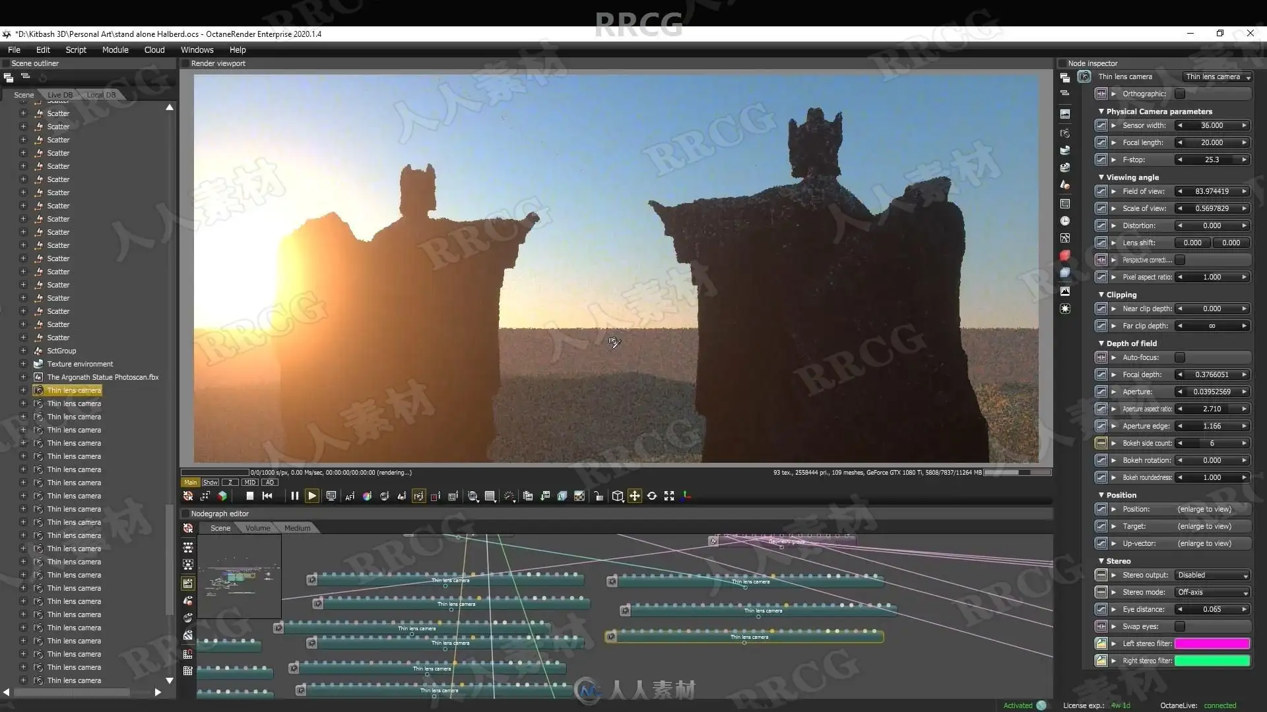The image size is (1267, 712).
Task: Click the stop render button
Action: (x=249, y=496)
